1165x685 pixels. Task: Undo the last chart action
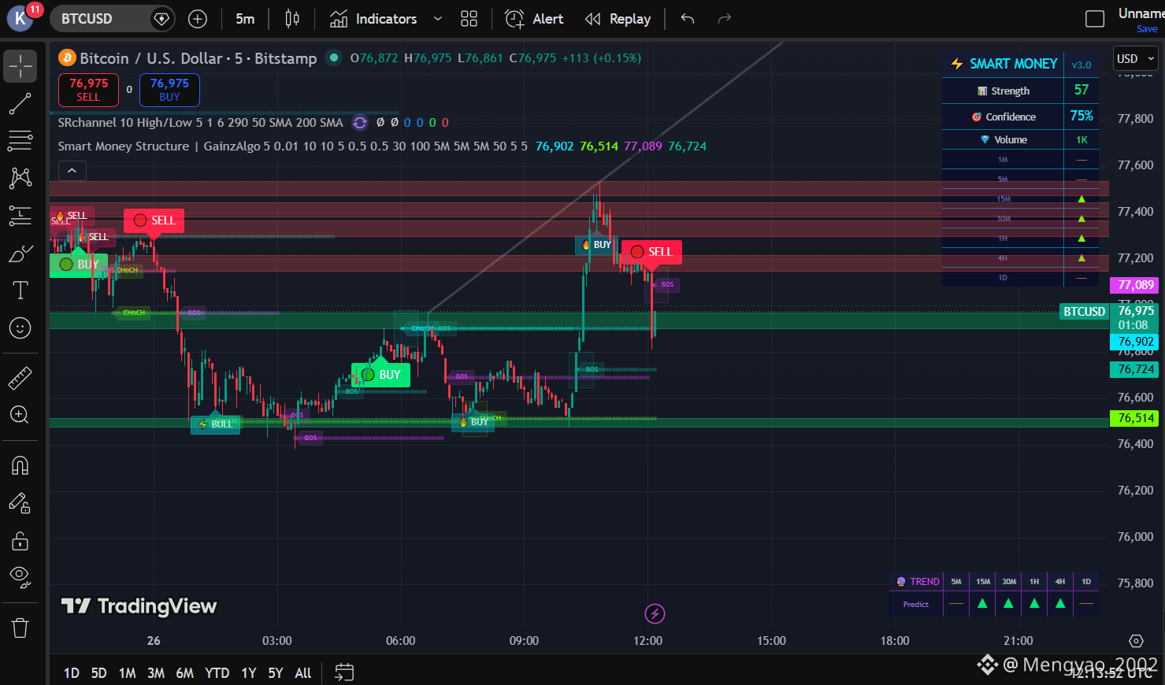pos(688,19)
